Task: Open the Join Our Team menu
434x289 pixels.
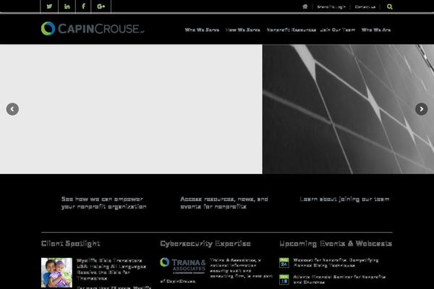Action: 338,30
